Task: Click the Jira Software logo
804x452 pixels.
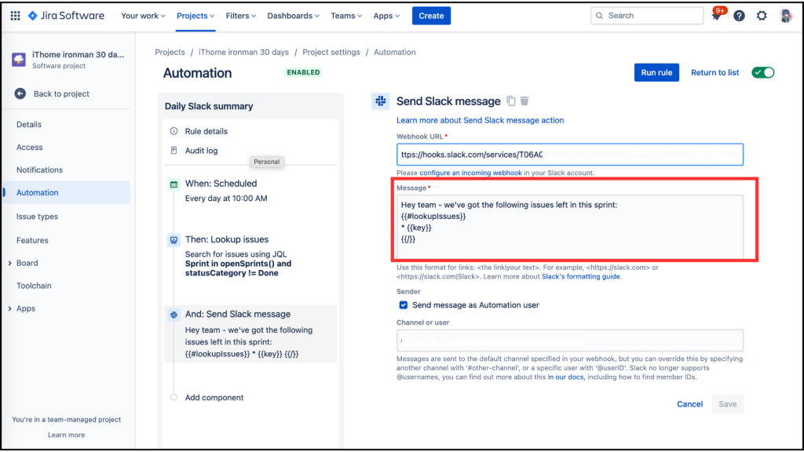Action: (x=66, y=16)
